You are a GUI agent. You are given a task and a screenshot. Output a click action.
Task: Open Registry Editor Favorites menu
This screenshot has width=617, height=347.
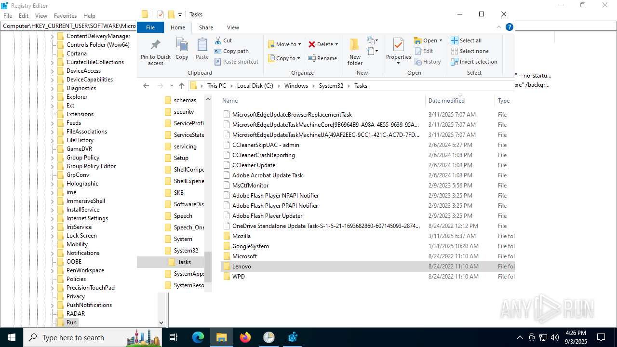(x=65, y=16)
